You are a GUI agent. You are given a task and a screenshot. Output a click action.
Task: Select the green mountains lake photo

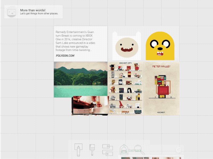(x=81, y=79)
